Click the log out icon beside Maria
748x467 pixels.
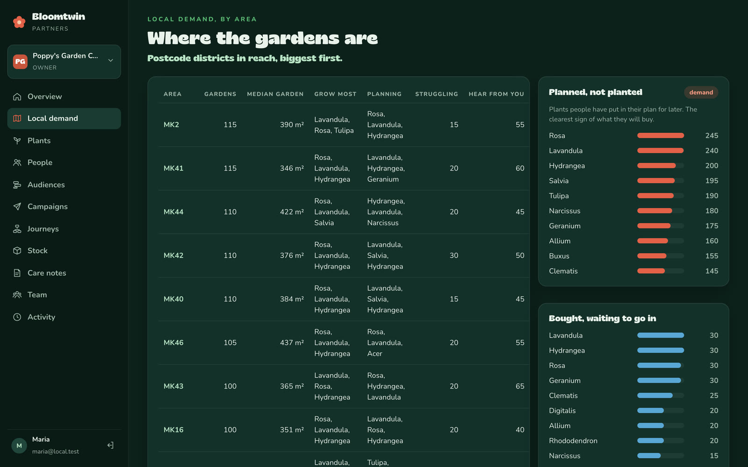coord(110,446)
